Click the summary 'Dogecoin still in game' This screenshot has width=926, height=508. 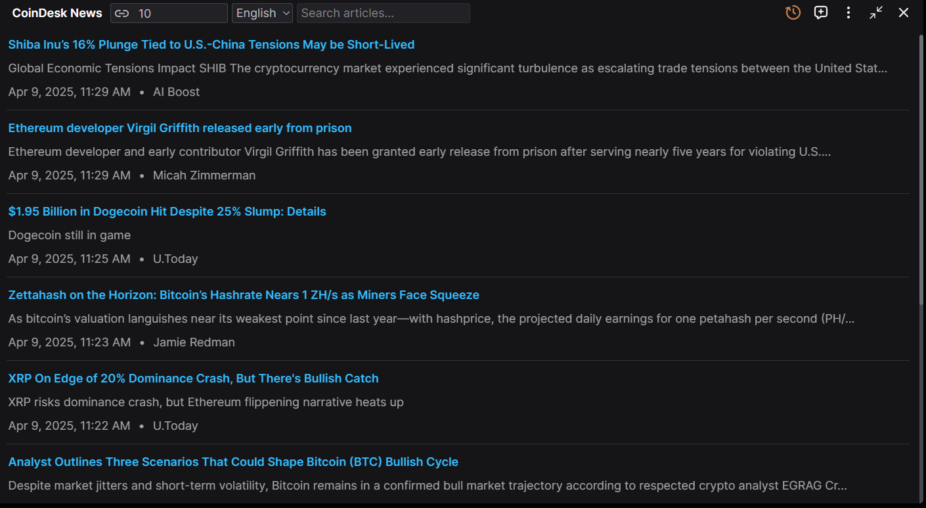coord(70,235)
